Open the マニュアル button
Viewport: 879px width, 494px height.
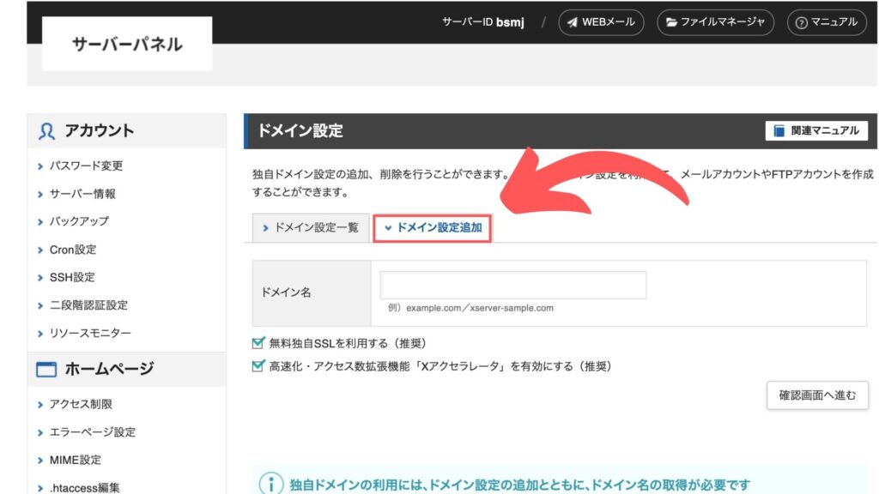point(827,22)
